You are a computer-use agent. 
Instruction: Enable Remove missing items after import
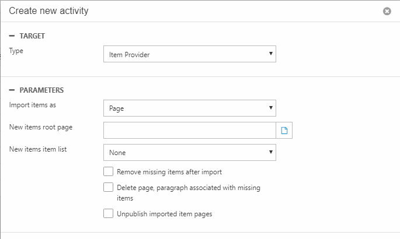point(108,172)
